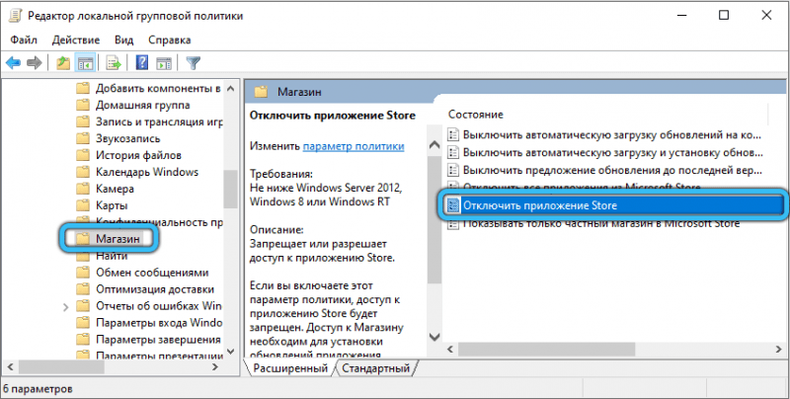790x399 pixels.
Task: Select Обмен сообщениями tree folder
Action: (x=142, y=273)
